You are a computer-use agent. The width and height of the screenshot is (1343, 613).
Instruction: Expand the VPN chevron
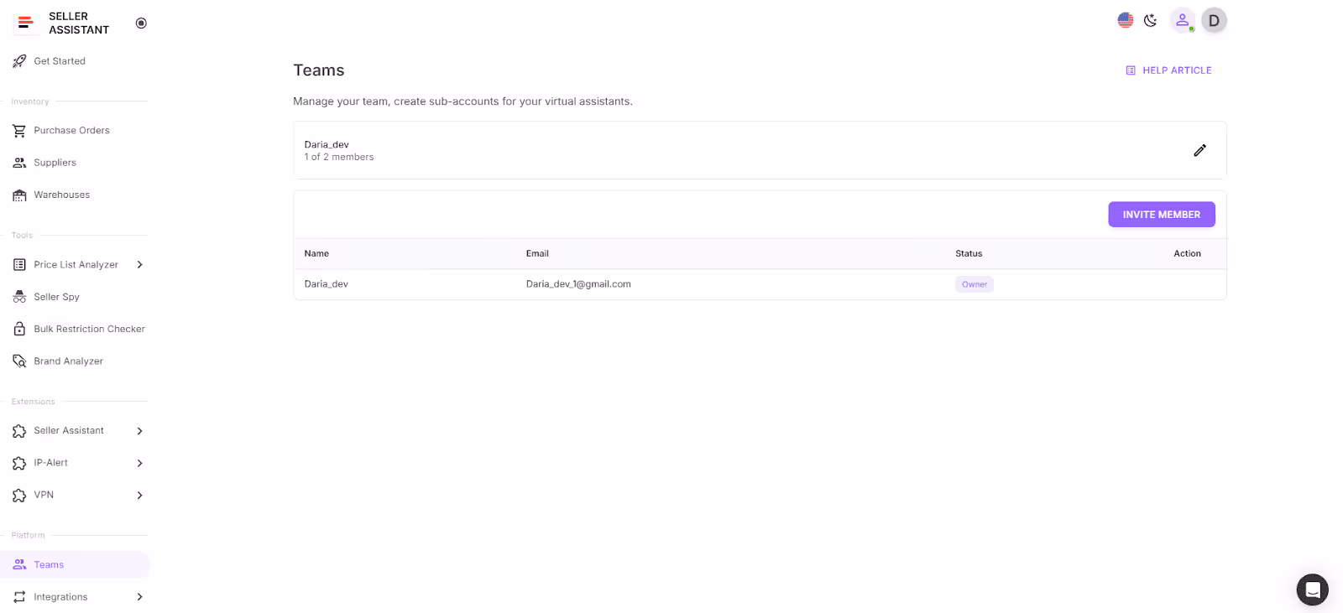[x=139, y=496]
